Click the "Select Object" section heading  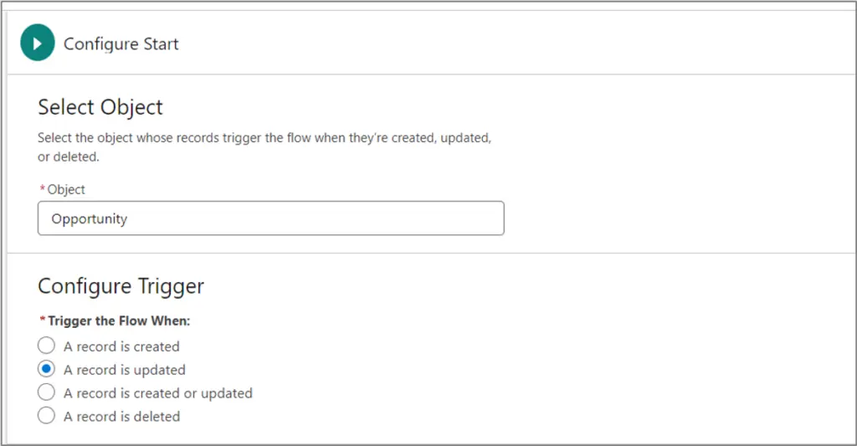tap(100, 107)
